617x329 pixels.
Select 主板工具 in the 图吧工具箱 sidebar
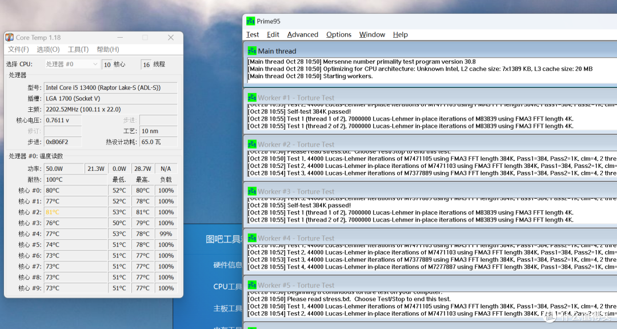(227, 308)
